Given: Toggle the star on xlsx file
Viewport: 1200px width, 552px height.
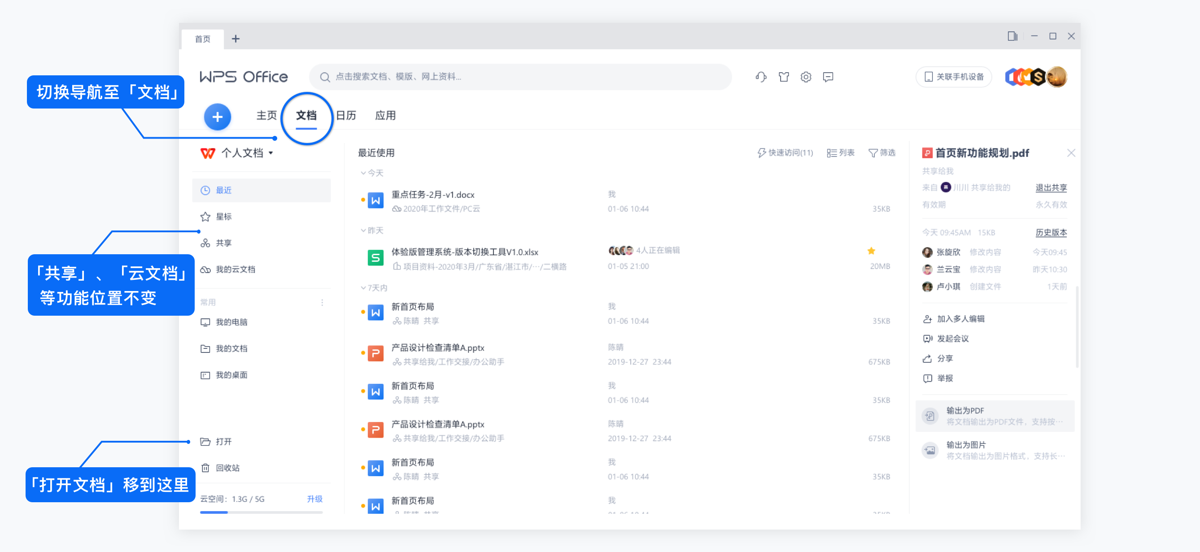Looking at the screenshot, I should coord(871,251).
